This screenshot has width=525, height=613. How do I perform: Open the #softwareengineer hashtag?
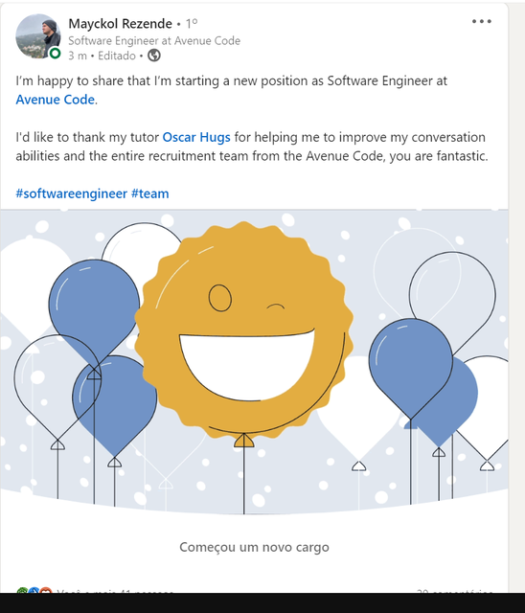(x=72, y=193)
